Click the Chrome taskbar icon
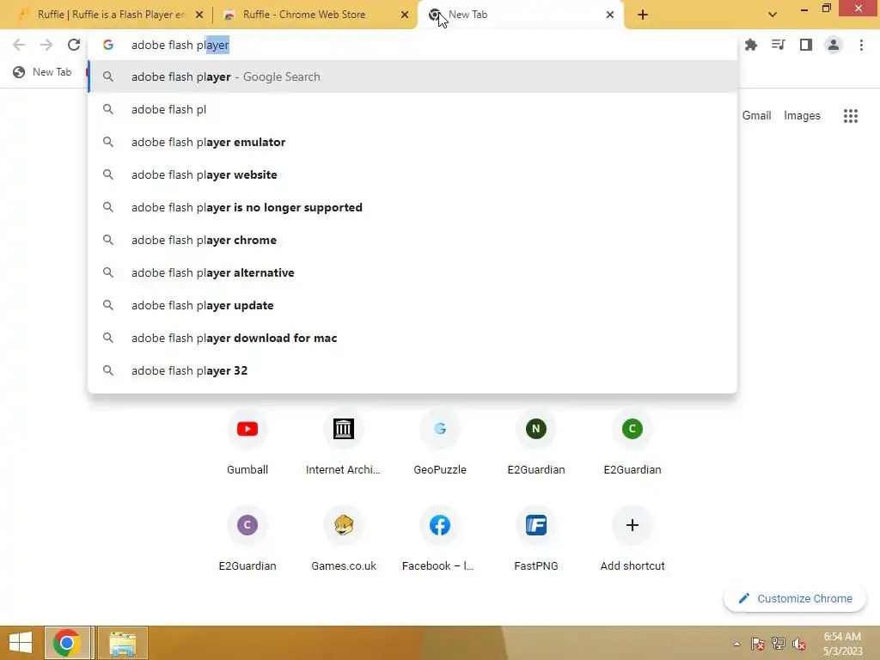Image resolution: width=880 pixels, height=660 pixels. tap(67, 643)
